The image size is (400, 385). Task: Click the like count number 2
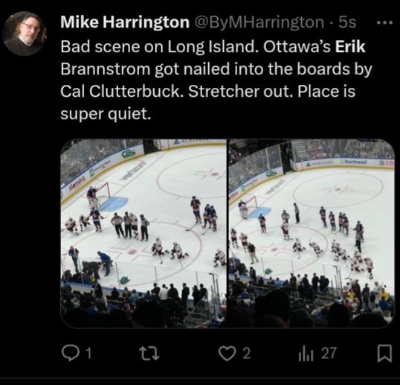pos(246,354)
